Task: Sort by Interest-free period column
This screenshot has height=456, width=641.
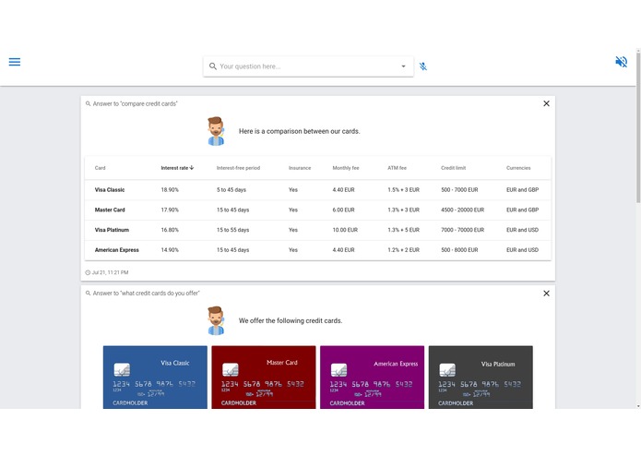Action: pos(238,168)
